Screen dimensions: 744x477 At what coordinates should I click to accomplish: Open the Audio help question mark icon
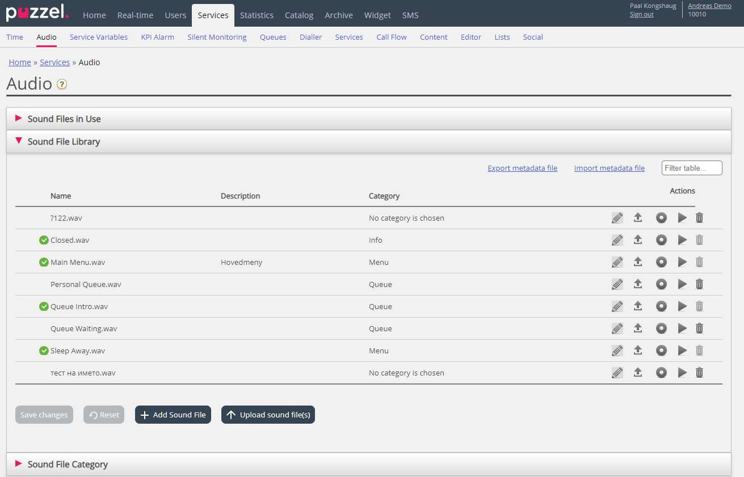pos(62,85)
